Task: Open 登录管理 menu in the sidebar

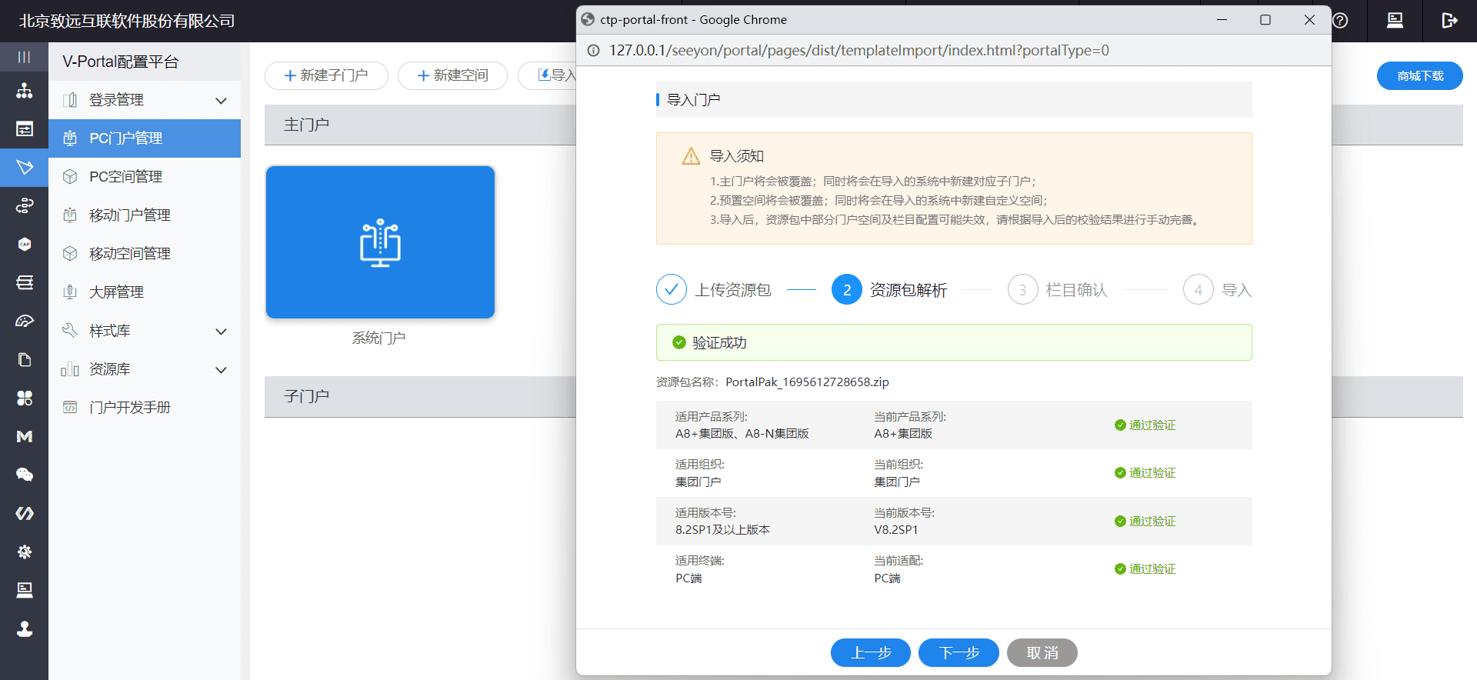Action: click(145, 100)
